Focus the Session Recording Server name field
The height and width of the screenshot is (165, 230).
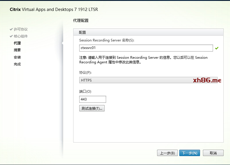146,48
